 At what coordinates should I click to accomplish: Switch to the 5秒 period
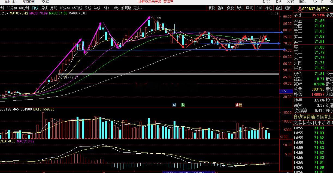(106, 8)
